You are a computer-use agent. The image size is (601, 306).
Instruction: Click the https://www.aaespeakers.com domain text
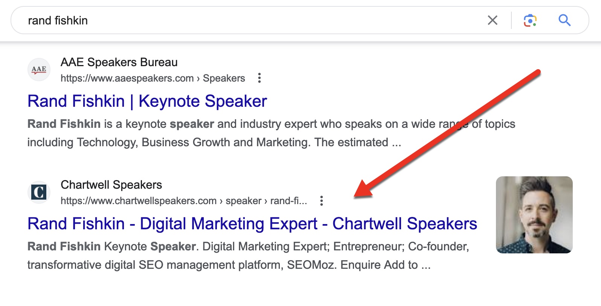tap(127, 78)
